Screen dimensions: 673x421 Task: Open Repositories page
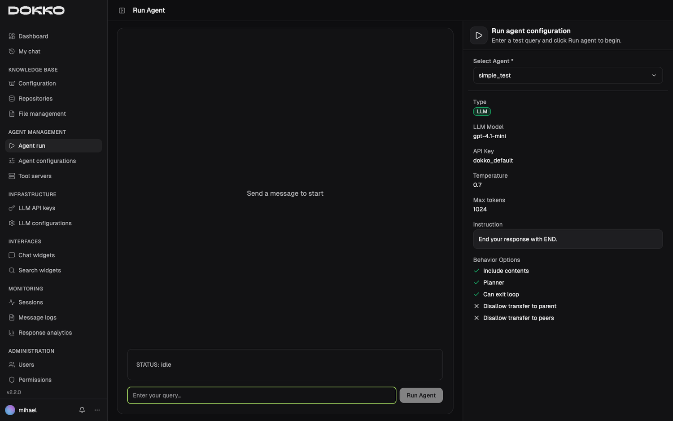point(53,99)
